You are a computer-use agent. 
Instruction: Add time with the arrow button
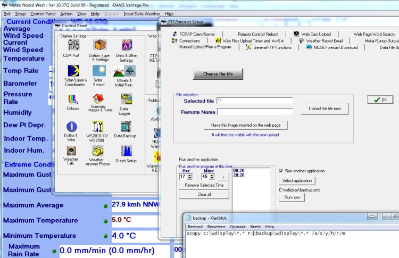coord(223,177)
